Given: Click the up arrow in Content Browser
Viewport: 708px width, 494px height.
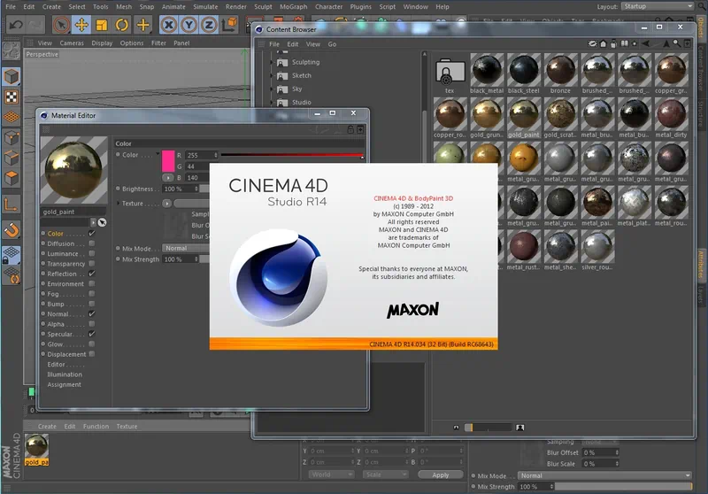Looking at the screenshot, I should [x=666, y=43].
